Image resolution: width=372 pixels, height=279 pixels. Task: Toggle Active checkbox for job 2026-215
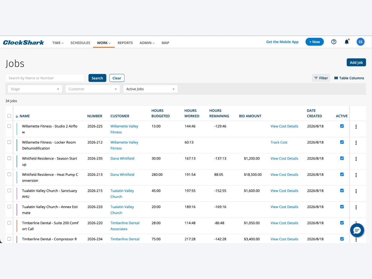pos(342,190)
